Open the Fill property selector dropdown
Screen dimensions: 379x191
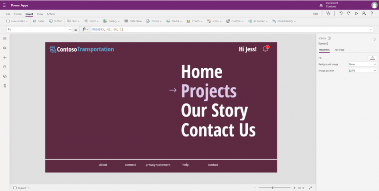coord(39,29)
